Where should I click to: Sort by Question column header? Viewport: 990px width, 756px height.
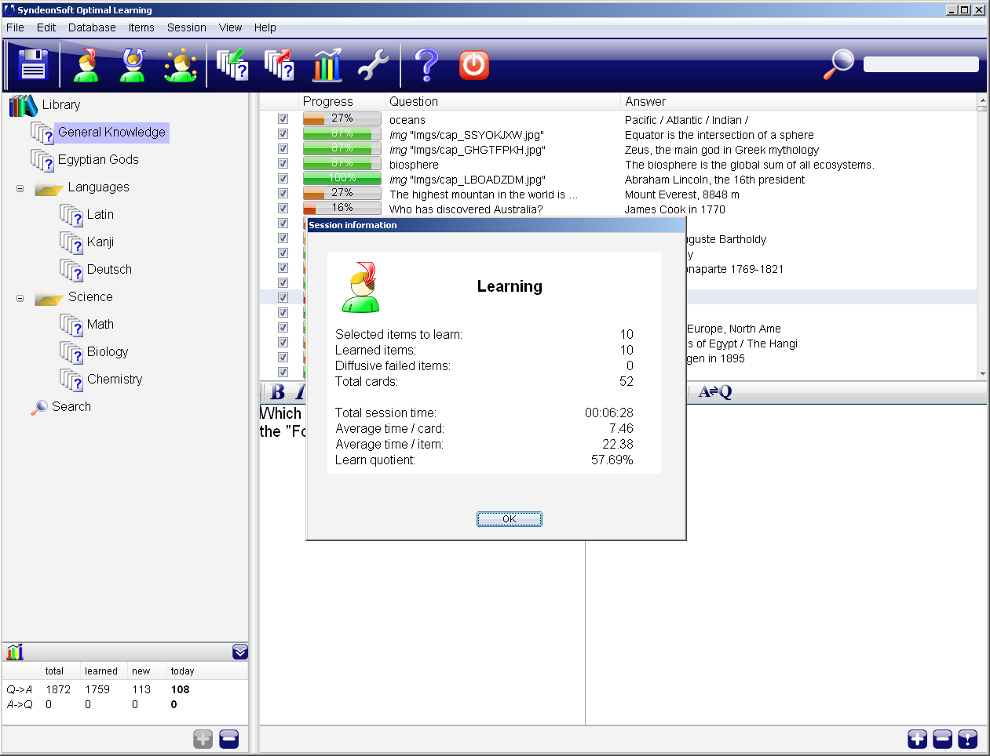click(414, 102)
